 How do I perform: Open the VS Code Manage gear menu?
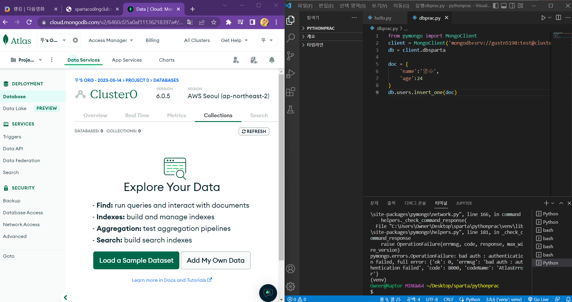point(290,287)
